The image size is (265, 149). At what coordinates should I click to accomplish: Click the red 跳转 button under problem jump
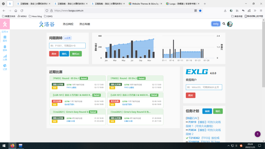click(54, 54)
